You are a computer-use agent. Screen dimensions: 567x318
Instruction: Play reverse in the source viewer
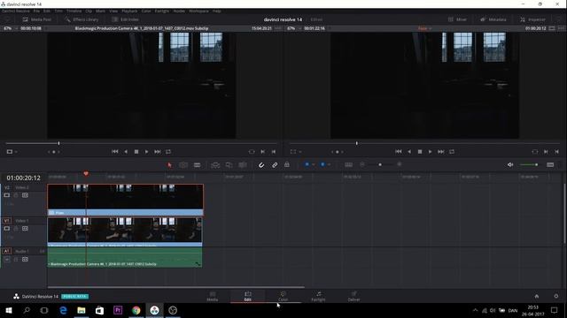[126, 152]
